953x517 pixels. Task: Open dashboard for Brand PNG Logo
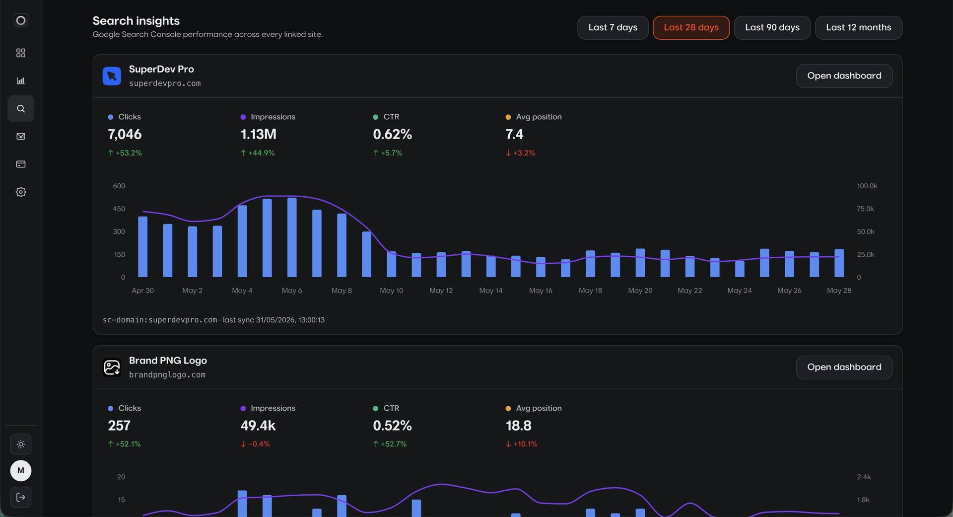844,368
